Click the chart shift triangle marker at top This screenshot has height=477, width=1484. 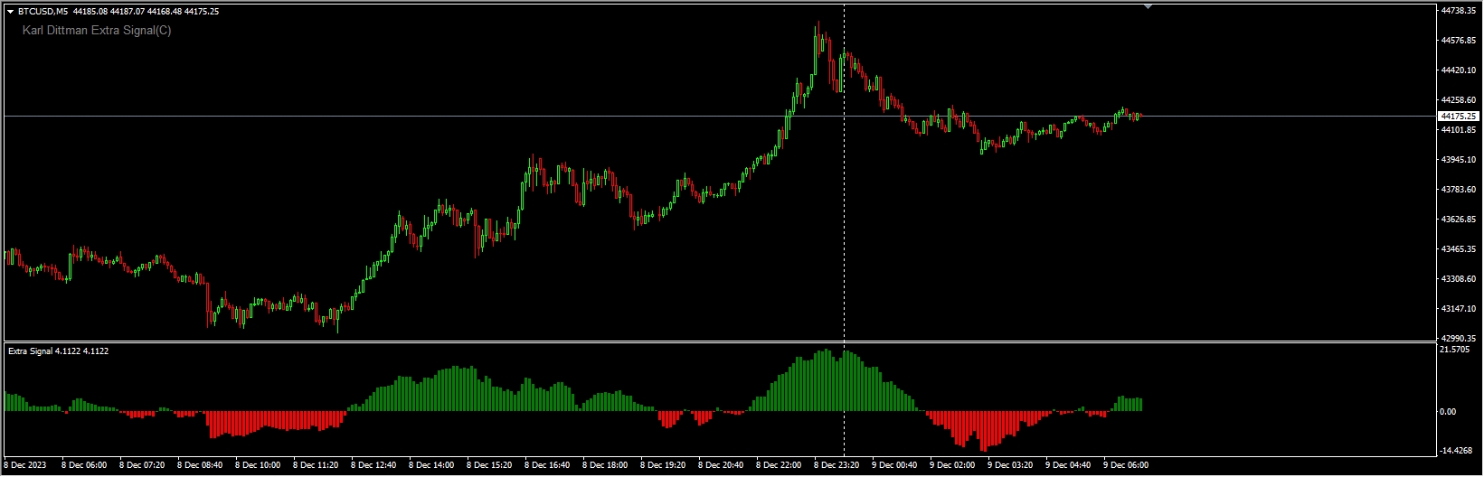[1148, 6]
